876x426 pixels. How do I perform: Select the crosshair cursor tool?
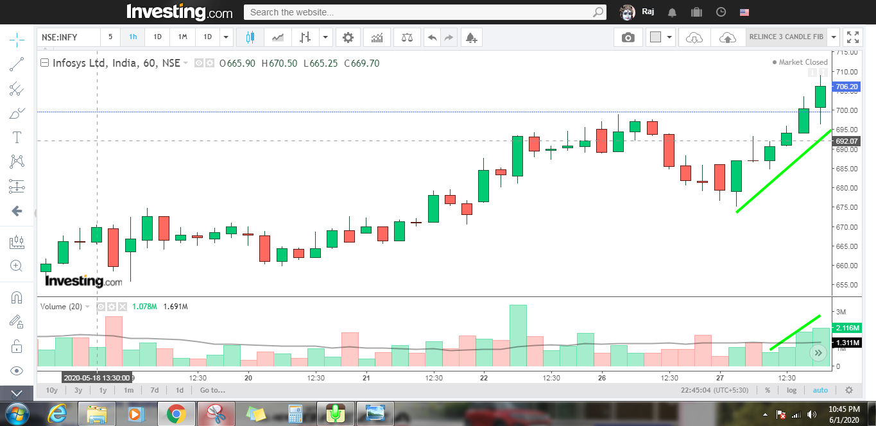[17, 39]
